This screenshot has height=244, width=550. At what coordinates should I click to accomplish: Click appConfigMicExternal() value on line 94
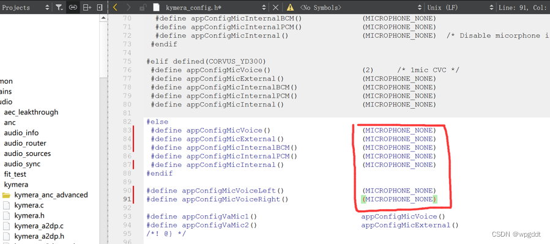[x=410, y=225]
